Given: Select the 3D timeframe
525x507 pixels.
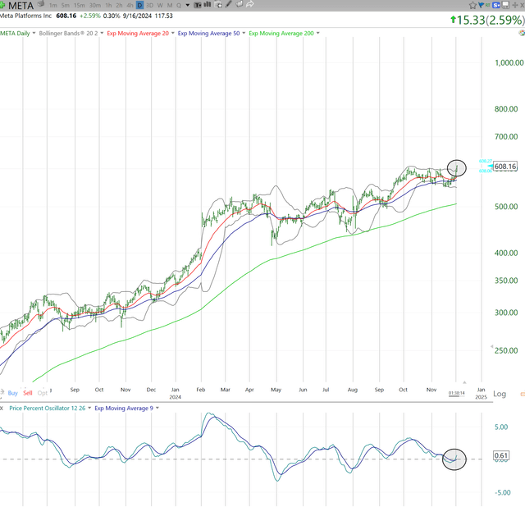Looking at the screenshot, I should point(149,5).
